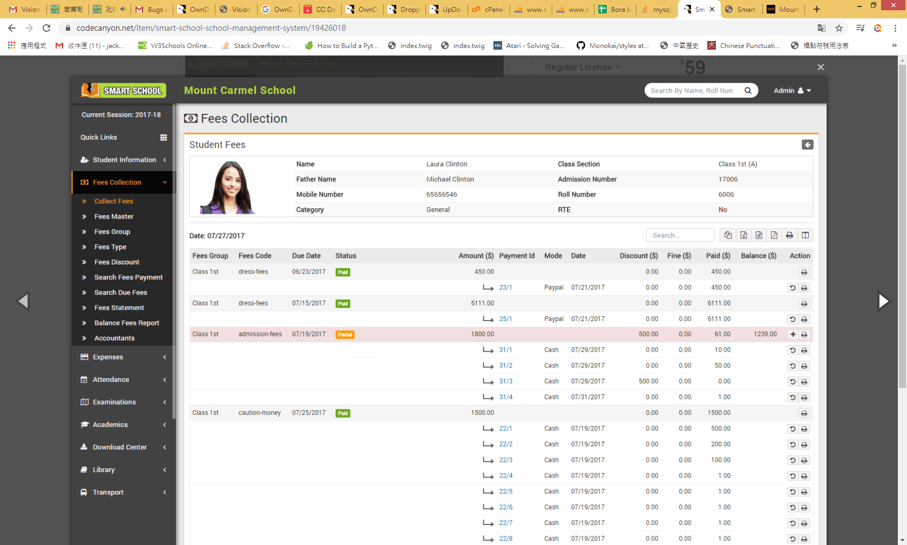
Task: Click the search magnifier icon in header
Action: coord(748,91)
